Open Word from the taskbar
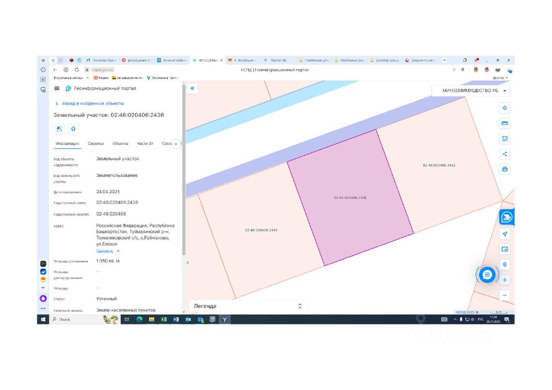Image resolution: width=552 pixels, height=390 pixels. (x=176, y=319)
